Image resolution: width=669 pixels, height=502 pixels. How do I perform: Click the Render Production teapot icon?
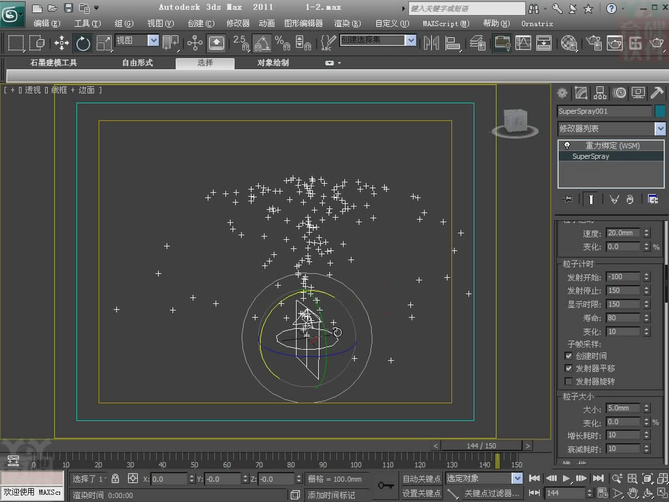tap(656, 42)
